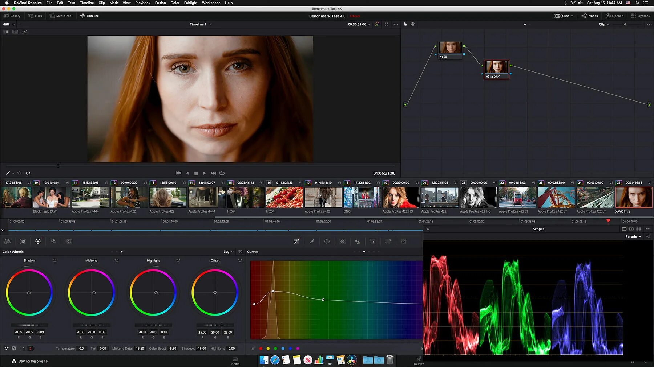The height and width of the screenshot is (367, 654).
Task: Open the Parade scope type dropdown
Action: (633, 236)
